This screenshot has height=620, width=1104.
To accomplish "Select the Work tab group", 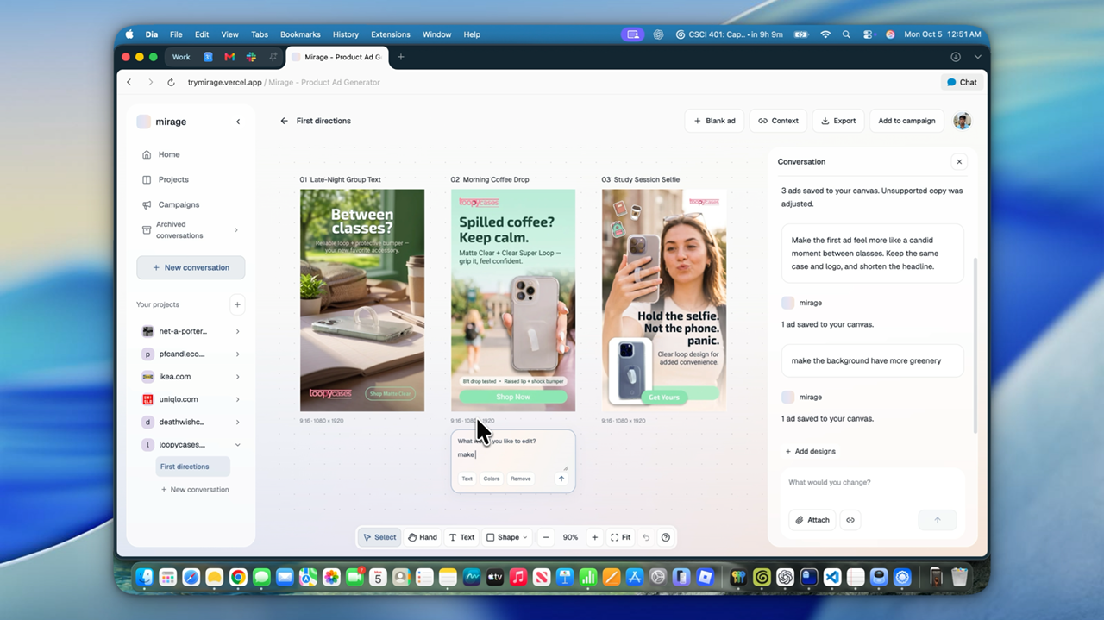I will tap(181, 57).
